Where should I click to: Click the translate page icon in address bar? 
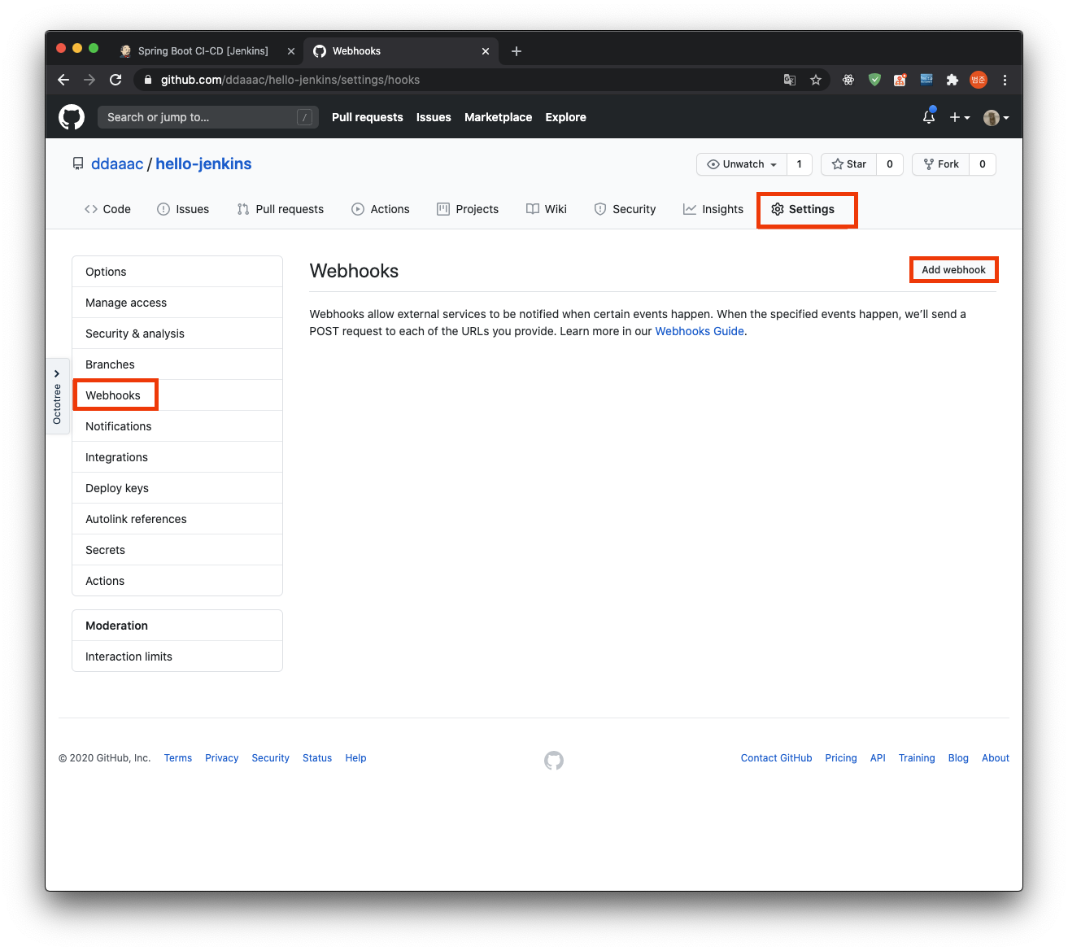pos(790,80)
